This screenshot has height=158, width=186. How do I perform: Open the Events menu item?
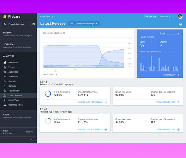pos(18,67)
